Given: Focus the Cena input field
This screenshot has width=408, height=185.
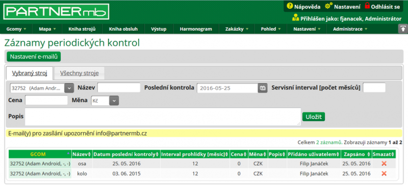Looking at the screenshot, I should click(46, 100).
